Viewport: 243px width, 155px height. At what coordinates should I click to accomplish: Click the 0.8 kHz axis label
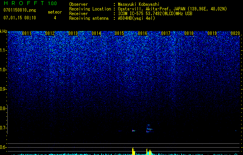3,108
